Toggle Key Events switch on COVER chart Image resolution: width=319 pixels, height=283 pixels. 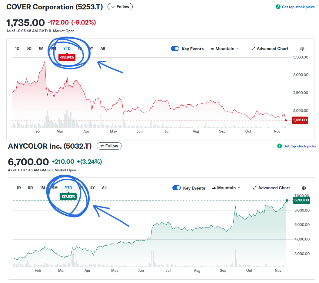point(175,49)
